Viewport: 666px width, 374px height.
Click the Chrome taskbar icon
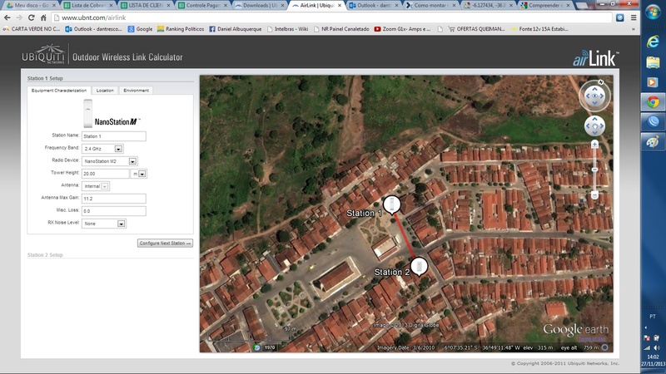653,101
